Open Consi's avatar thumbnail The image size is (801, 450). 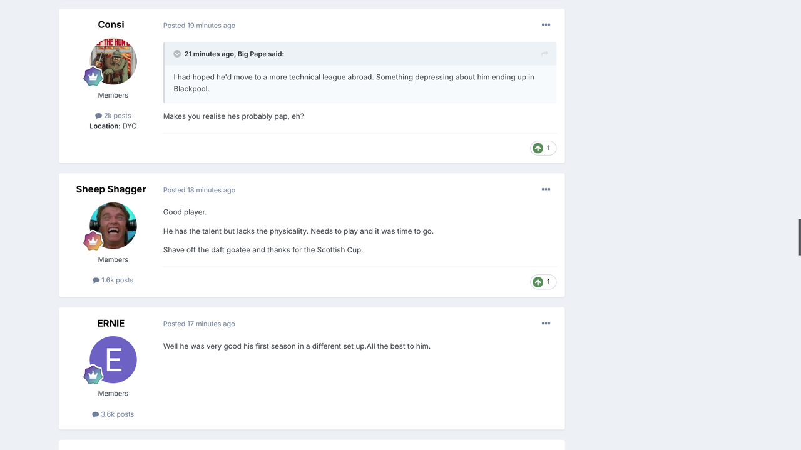(x=113, y=61)
